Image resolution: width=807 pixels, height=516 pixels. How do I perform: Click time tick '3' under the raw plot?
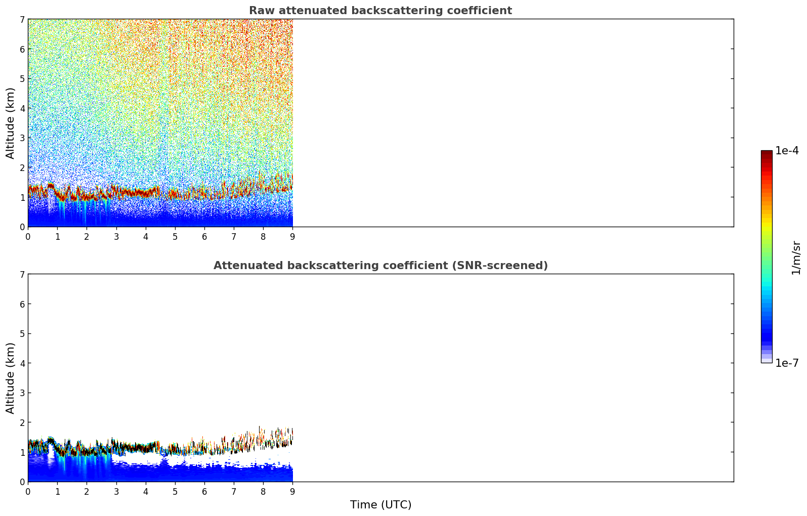pos(116,237)
